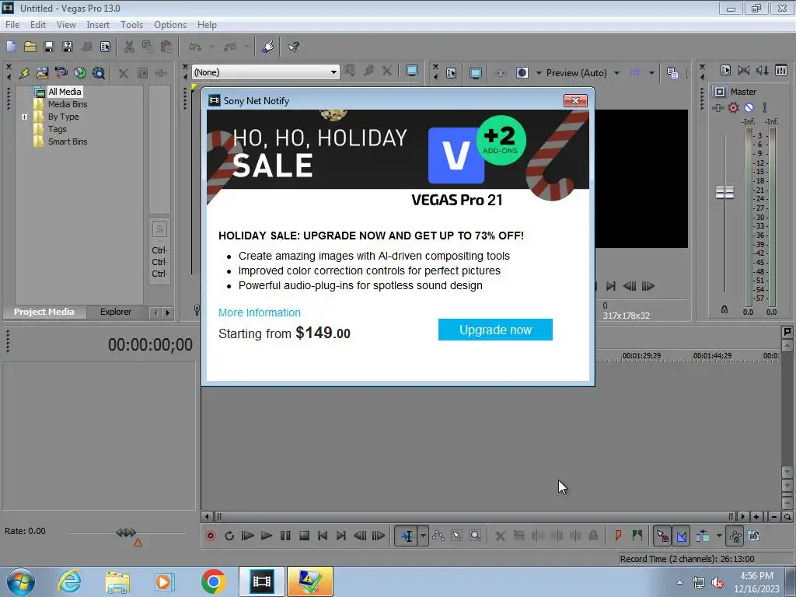Open overlays grid dropdown arrow

[x=651, y=73]
